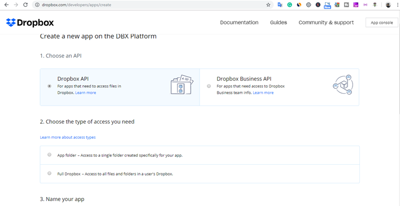The image size is (400, 206).
Task: Open the purple square extension icon
Action: 356,5
